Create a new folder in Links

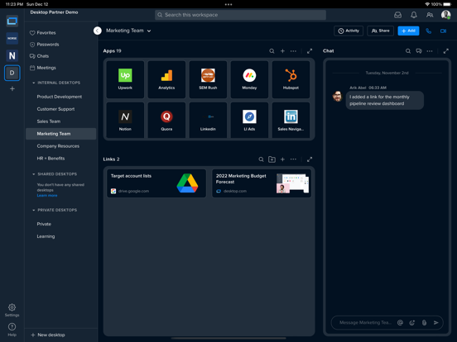coord(272,159)
